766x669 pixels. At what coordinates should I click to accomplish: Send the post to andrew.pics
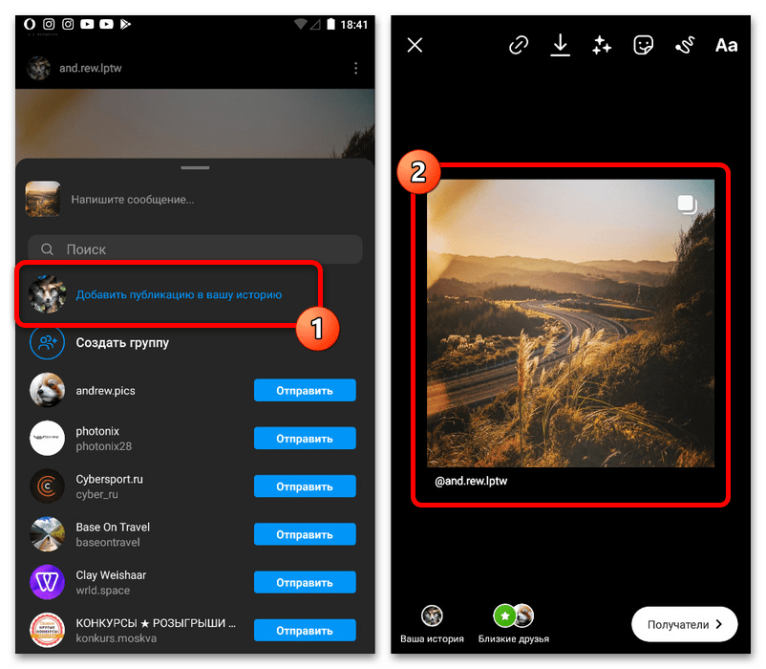[x=304, y=390]
